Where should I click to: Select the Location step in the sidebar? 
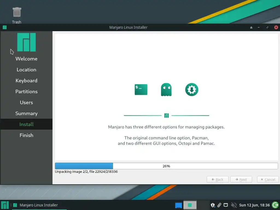(27, 70)
